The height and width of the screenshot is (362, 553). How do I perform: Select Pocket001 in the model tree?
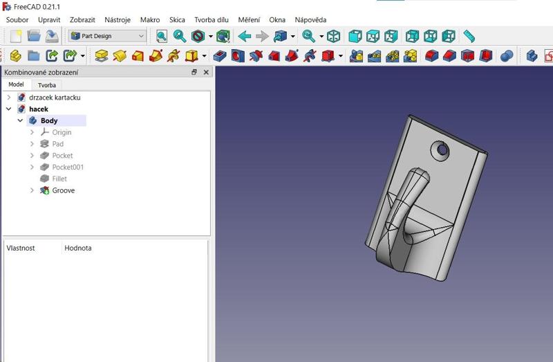pos(68,167)
